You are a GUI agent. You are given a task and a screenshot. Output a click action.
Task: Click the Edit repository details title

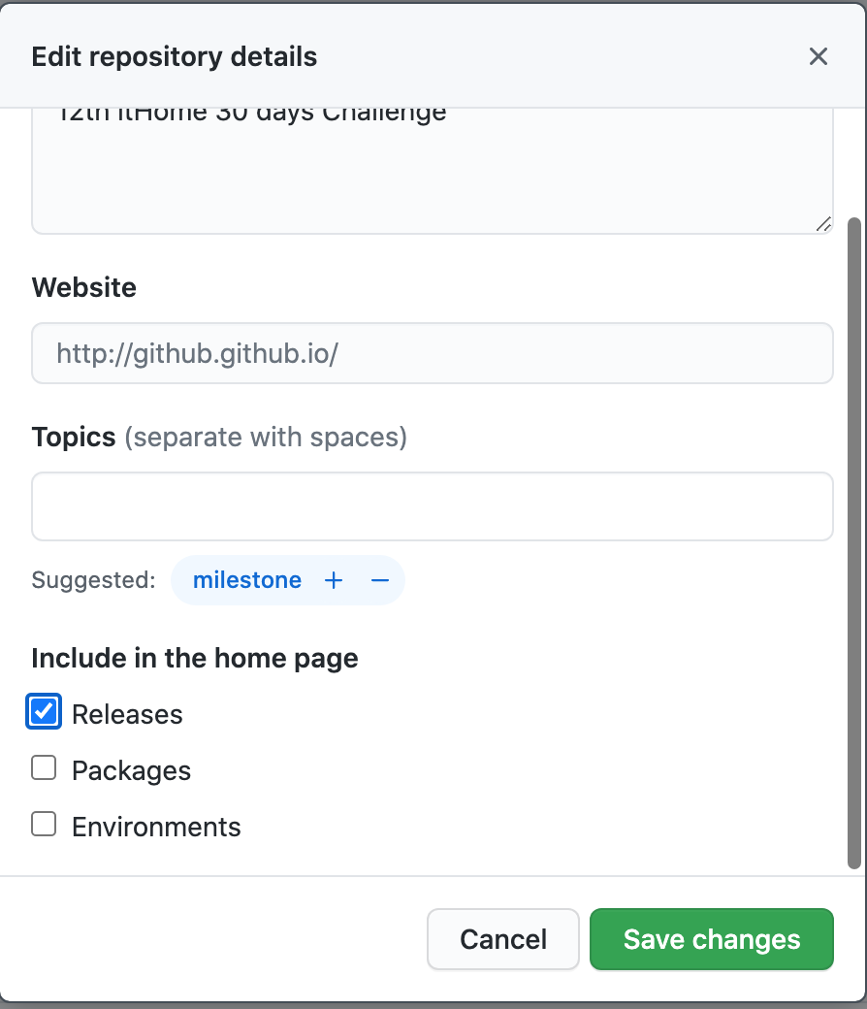[x=175, y=56]
